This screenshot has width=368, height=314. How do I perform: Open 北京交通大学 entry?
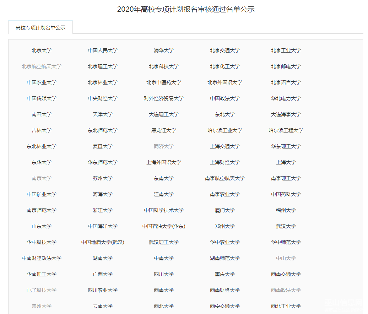tap(224, 50)
